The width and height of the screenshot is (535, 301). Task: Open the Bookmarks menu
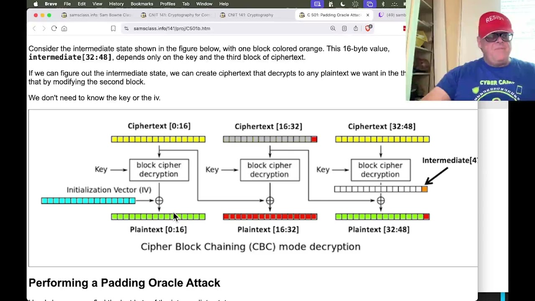point(142,4)
